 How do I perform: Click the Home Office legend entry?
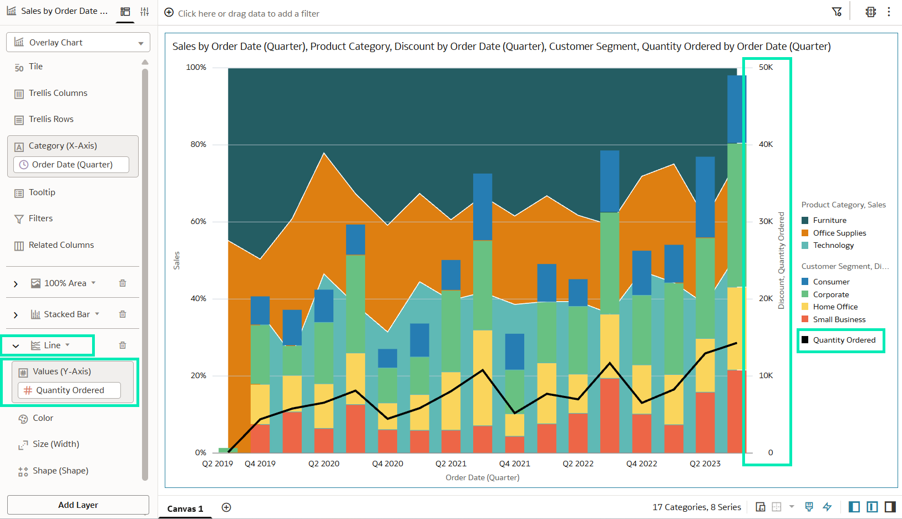830,307
